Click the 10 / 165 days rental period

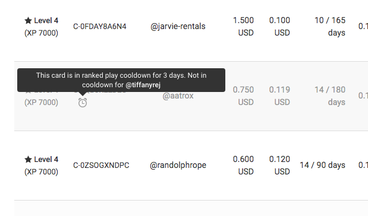point(330,27)
